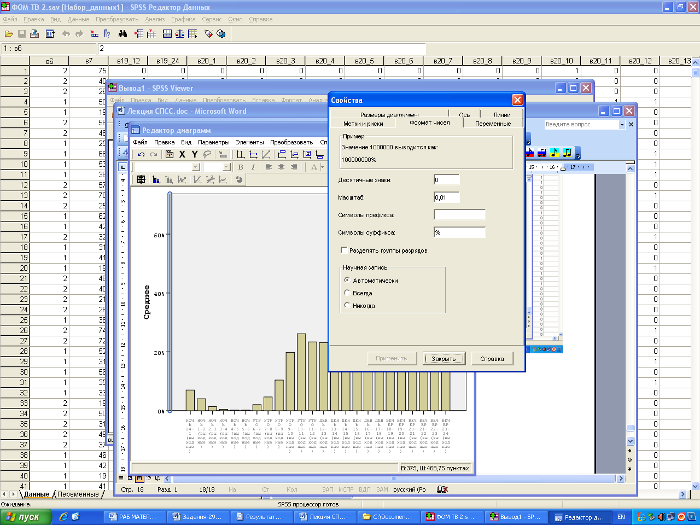Add X-axis reference line icon in Chart Editor

pos(241,155)
